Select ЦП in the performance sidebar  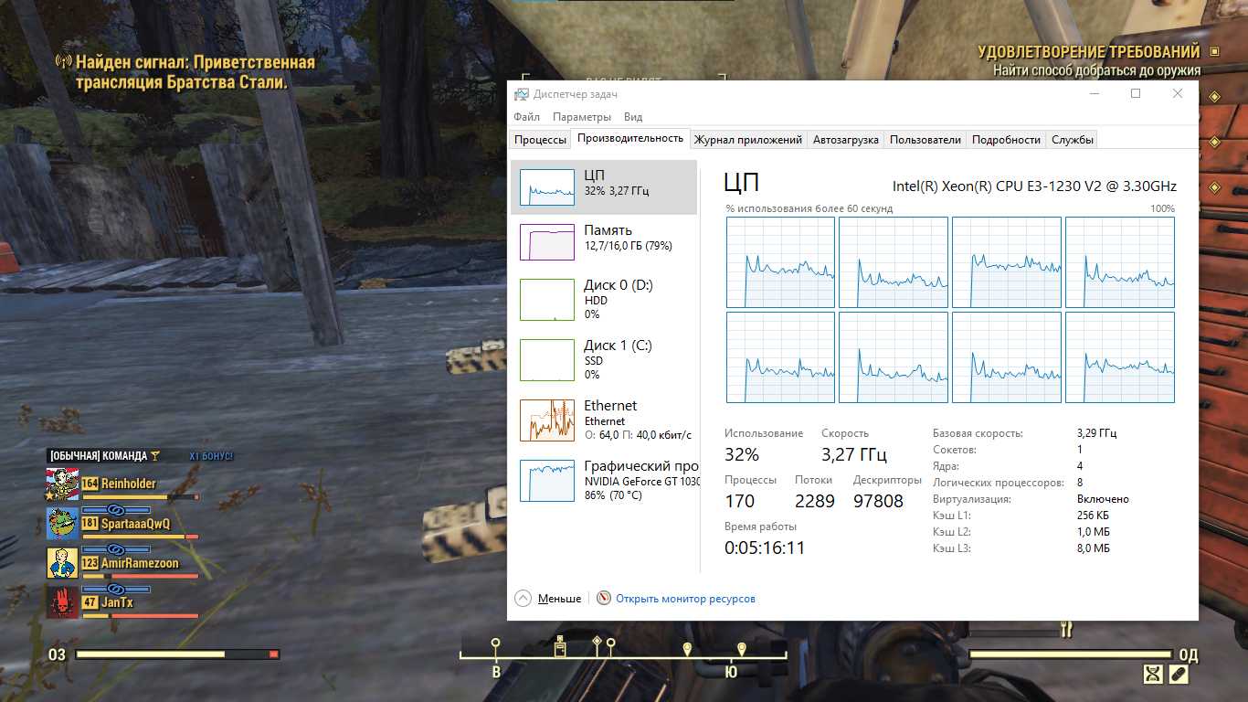[x=604, y=187]
